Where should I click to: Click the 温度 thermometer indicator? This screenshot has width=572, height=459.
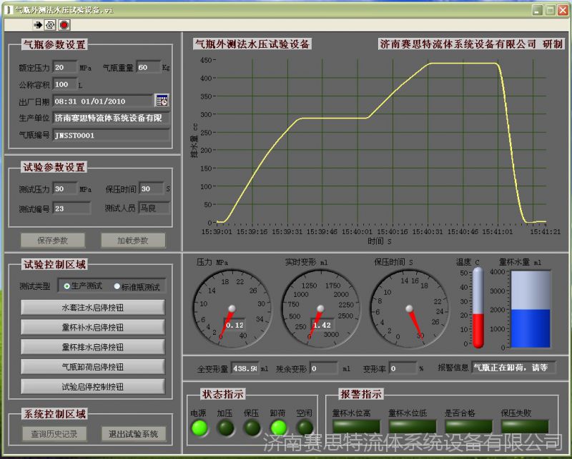[478, 308]
